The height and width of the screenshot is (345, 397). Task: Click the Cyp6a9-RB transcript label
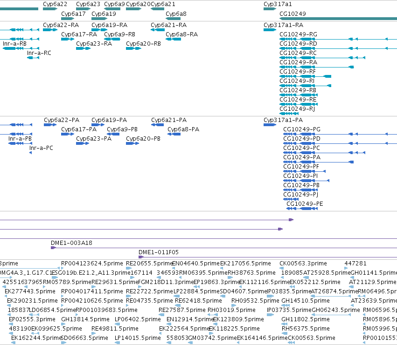click(x=120, y=34)
